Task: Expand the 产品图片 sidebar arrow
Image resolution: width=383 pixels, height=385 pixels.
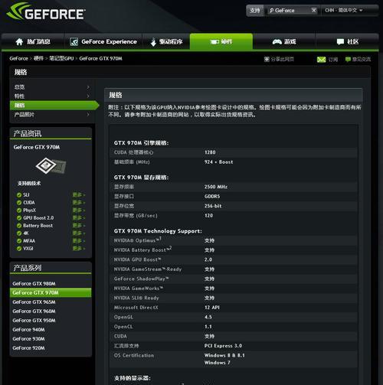Action: click(88, 115)
